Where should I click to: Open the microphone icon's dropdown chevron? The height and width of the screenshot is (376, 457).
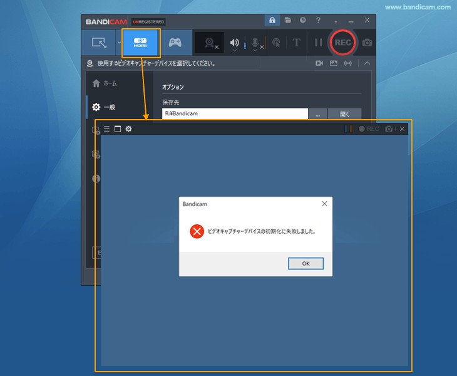tap(255, 51)
